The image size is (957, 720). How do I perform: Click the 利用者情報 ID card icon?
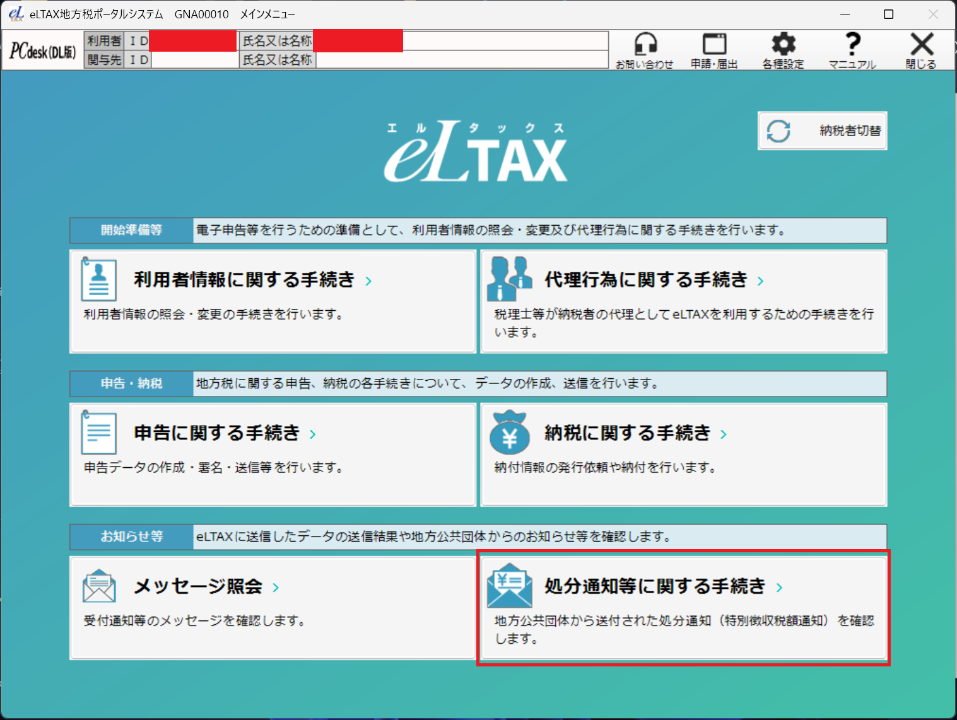point(98,279)
